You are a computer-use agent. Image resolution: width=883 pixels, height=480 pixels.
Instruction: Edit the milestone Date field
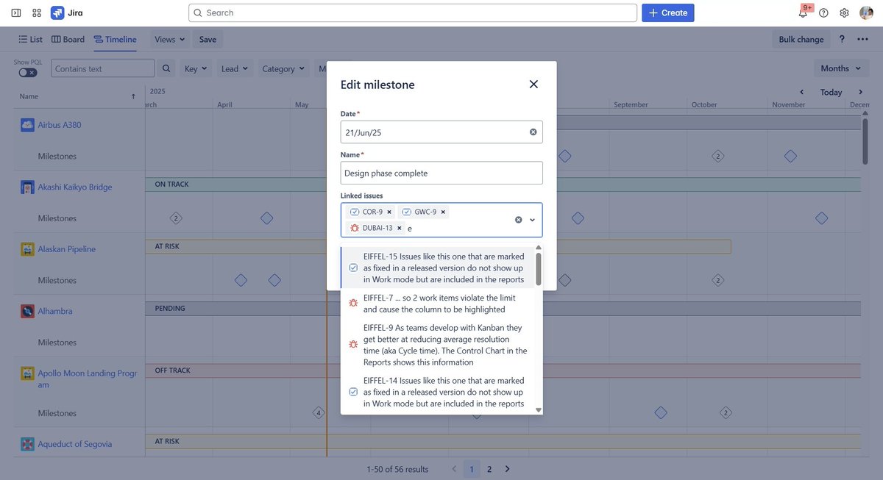tap(441, 132)
